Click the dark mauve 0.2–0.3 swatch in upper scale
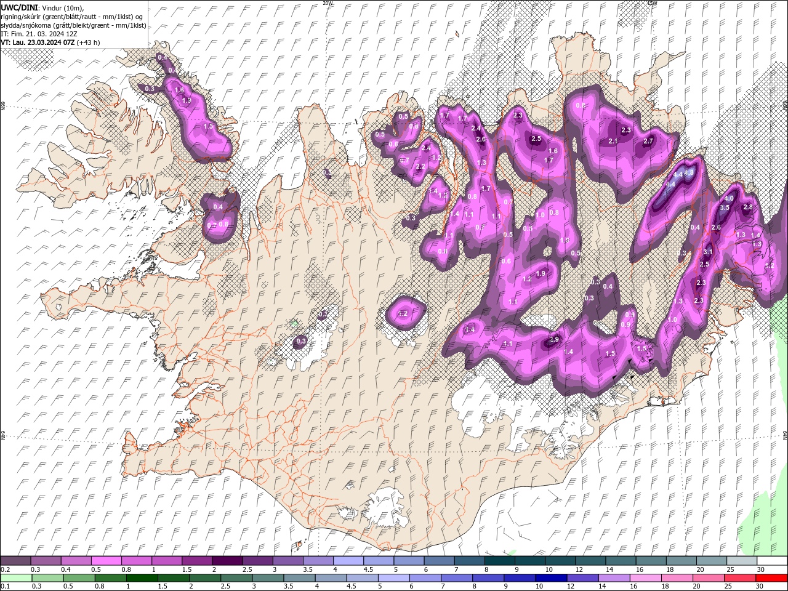Image resolution: width=788 pixels, height=591 pixels. (x=16, y=561)
